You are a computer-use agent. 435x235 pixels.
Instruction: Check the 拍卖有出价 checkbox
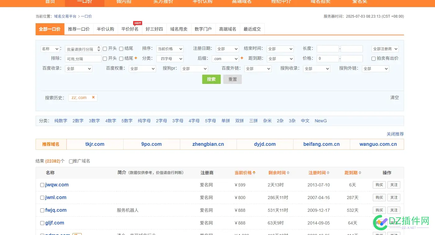pyautogui.click(x=373, y=59)
